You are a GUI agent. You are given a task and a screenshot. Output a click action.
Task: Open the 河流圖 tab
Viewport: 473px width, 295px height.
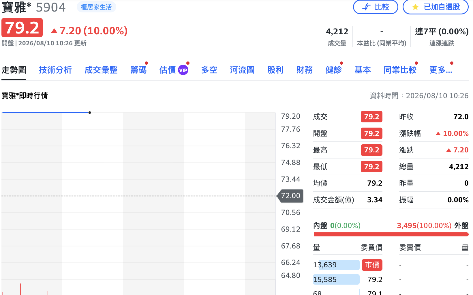tap(242, 70)
